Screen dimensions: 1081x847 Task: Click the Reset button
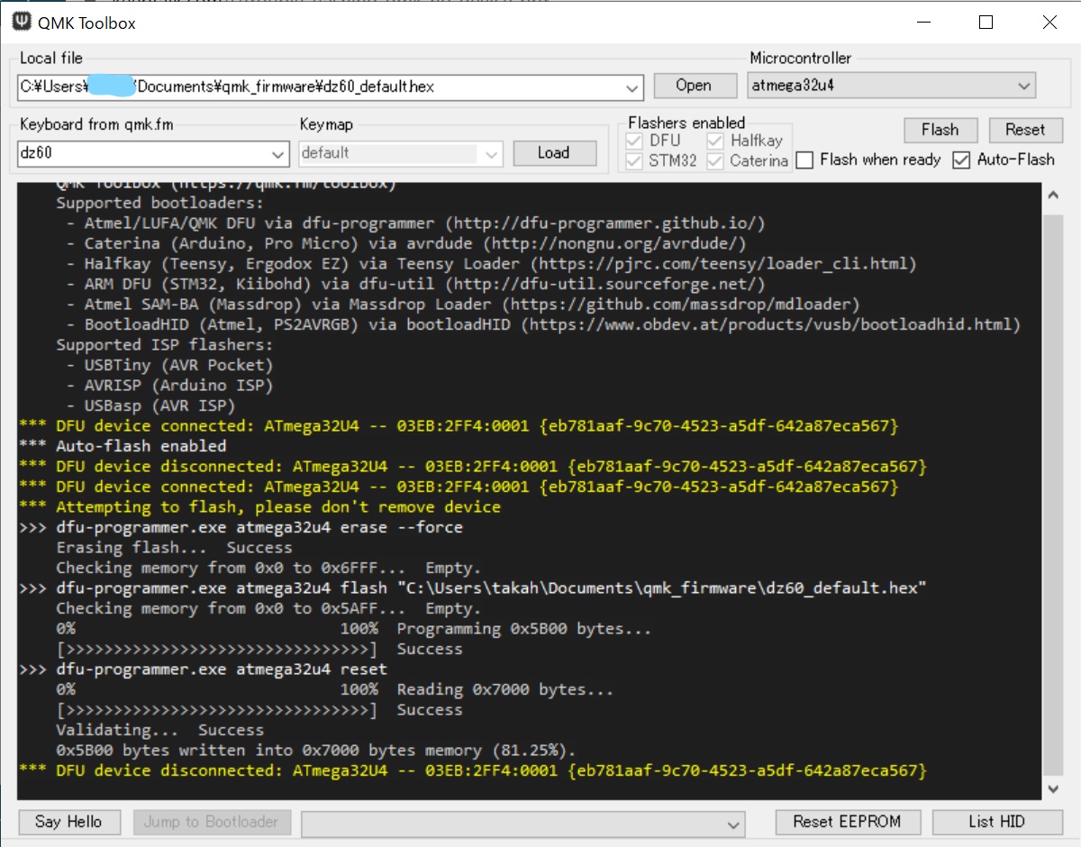click(x=1025, y=130)
